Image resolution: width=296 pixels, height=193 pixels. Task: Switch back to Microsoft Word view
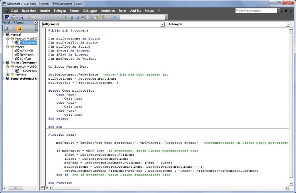[x=6, y=17]
